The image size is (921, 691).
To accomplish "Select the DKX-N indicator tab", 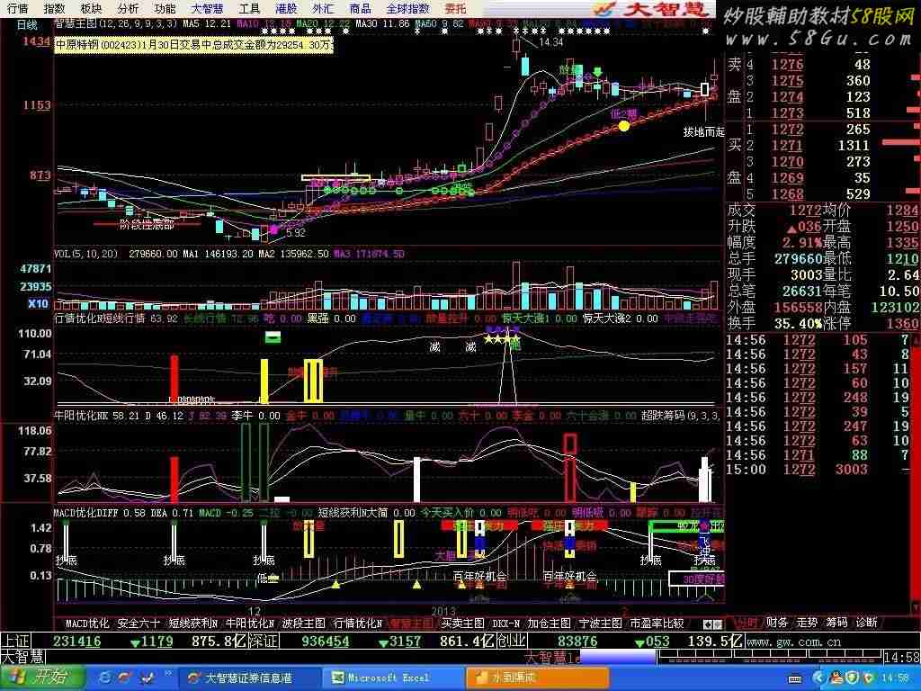I will point(505,624).
